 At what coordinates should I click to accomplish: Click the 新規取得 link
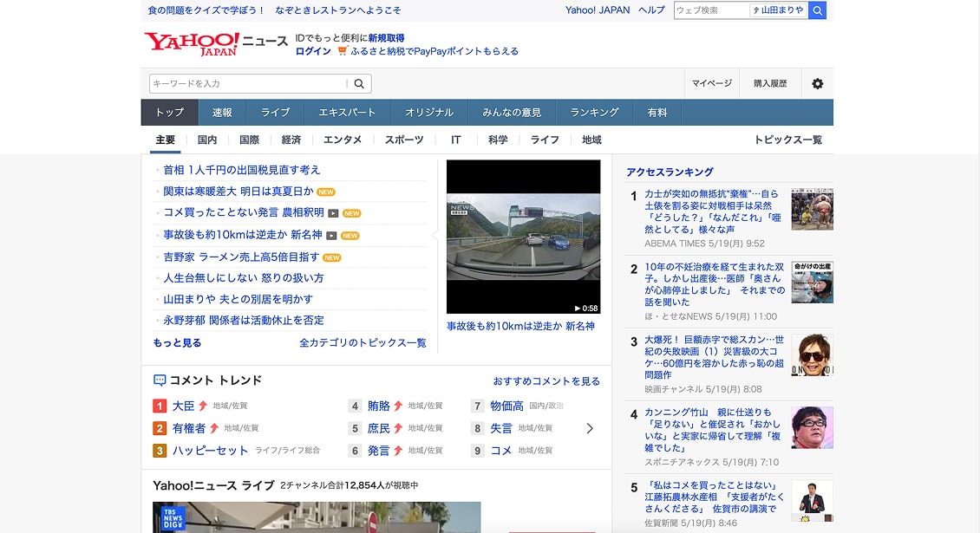386,38
